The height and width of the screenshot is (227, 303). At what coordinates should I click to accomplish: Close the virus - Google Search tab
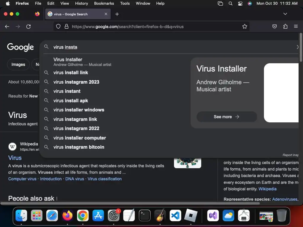tap(106, 14)
